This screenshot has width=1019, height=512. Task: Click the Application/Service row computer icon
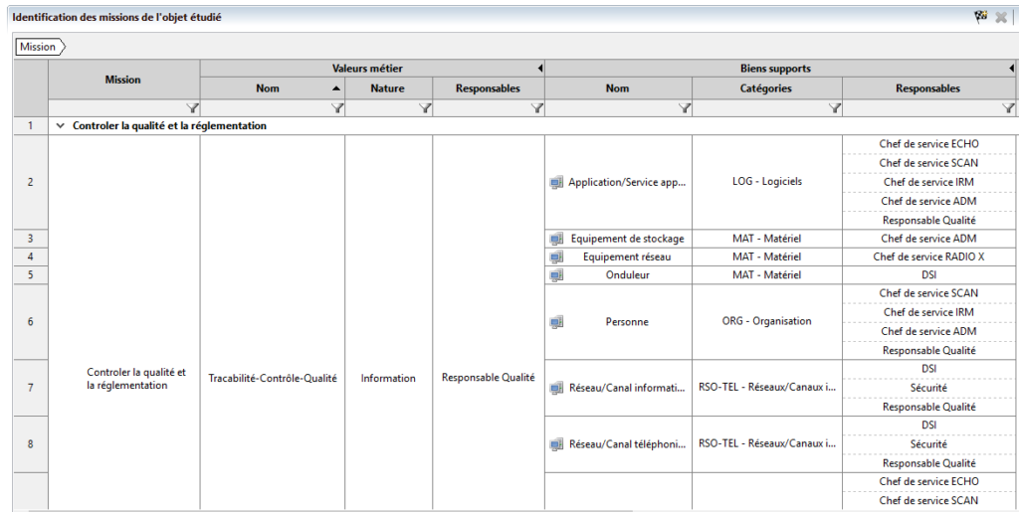(x=556, y=183)
